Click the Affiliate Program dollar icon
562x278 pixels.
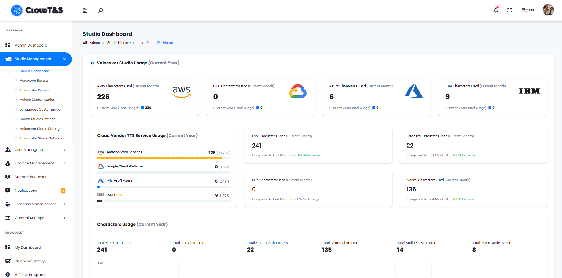[x=8, y=275]
